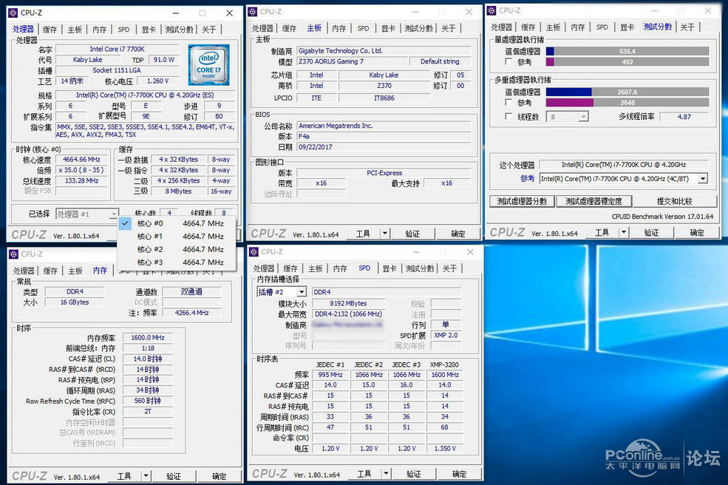Click 工具 button in bottom-left memory window
The image size is (728, 485).
[124, 476]
